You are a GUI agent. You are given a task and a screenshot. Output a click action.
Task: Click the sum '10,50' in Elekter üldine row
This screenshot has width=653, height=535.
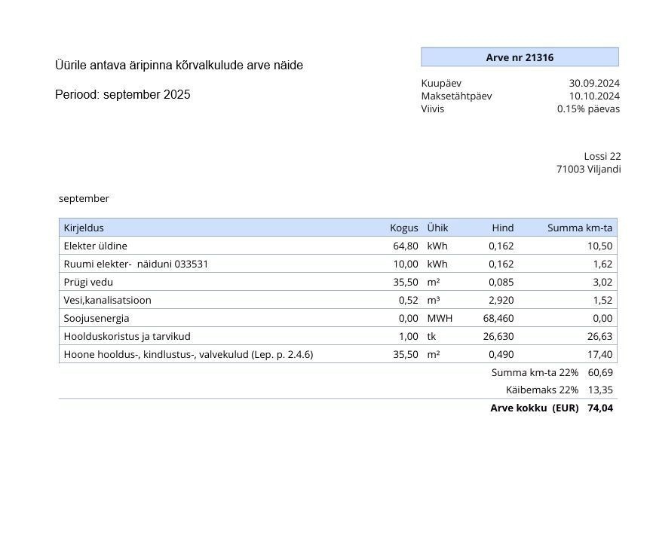pyautogui.click(x=599, y=246)
